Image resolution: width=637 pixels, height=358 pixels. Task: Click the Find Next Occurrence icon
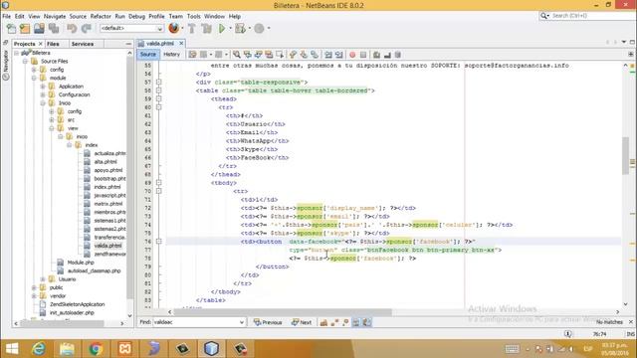tap(258, 55)
